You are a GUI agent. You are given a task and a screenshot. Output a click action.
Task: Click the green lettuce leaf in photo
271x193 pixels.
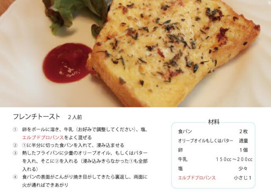(72, 16)
